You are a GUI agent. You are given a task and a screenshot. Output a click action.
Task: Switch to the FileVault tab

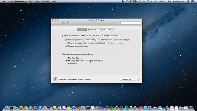92,30
